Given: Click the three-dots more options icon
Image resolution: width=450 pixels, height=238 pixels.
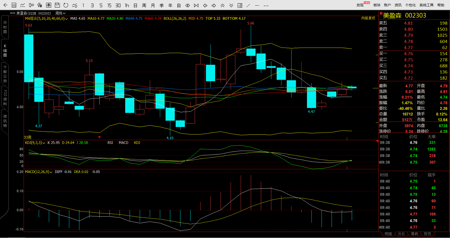Looking at the screenshot, I should point(266,5).
